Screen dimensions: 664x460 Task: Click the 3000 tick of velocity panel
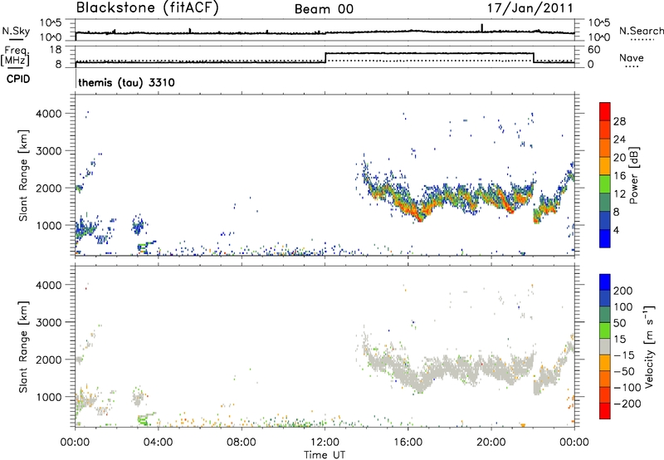(x=49, y=322)
